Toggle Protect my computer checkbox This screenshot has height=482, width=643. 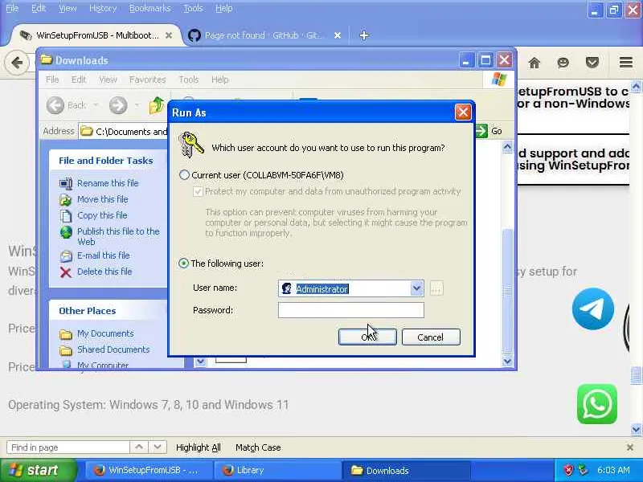click(198, 191)
